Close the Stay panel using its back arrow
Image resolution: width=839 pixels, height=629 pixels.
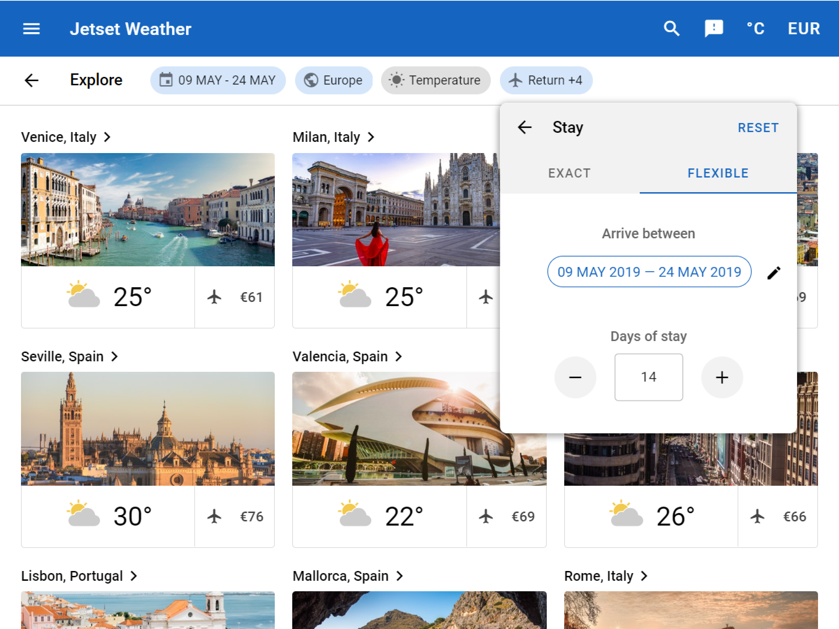click(525, 127)
